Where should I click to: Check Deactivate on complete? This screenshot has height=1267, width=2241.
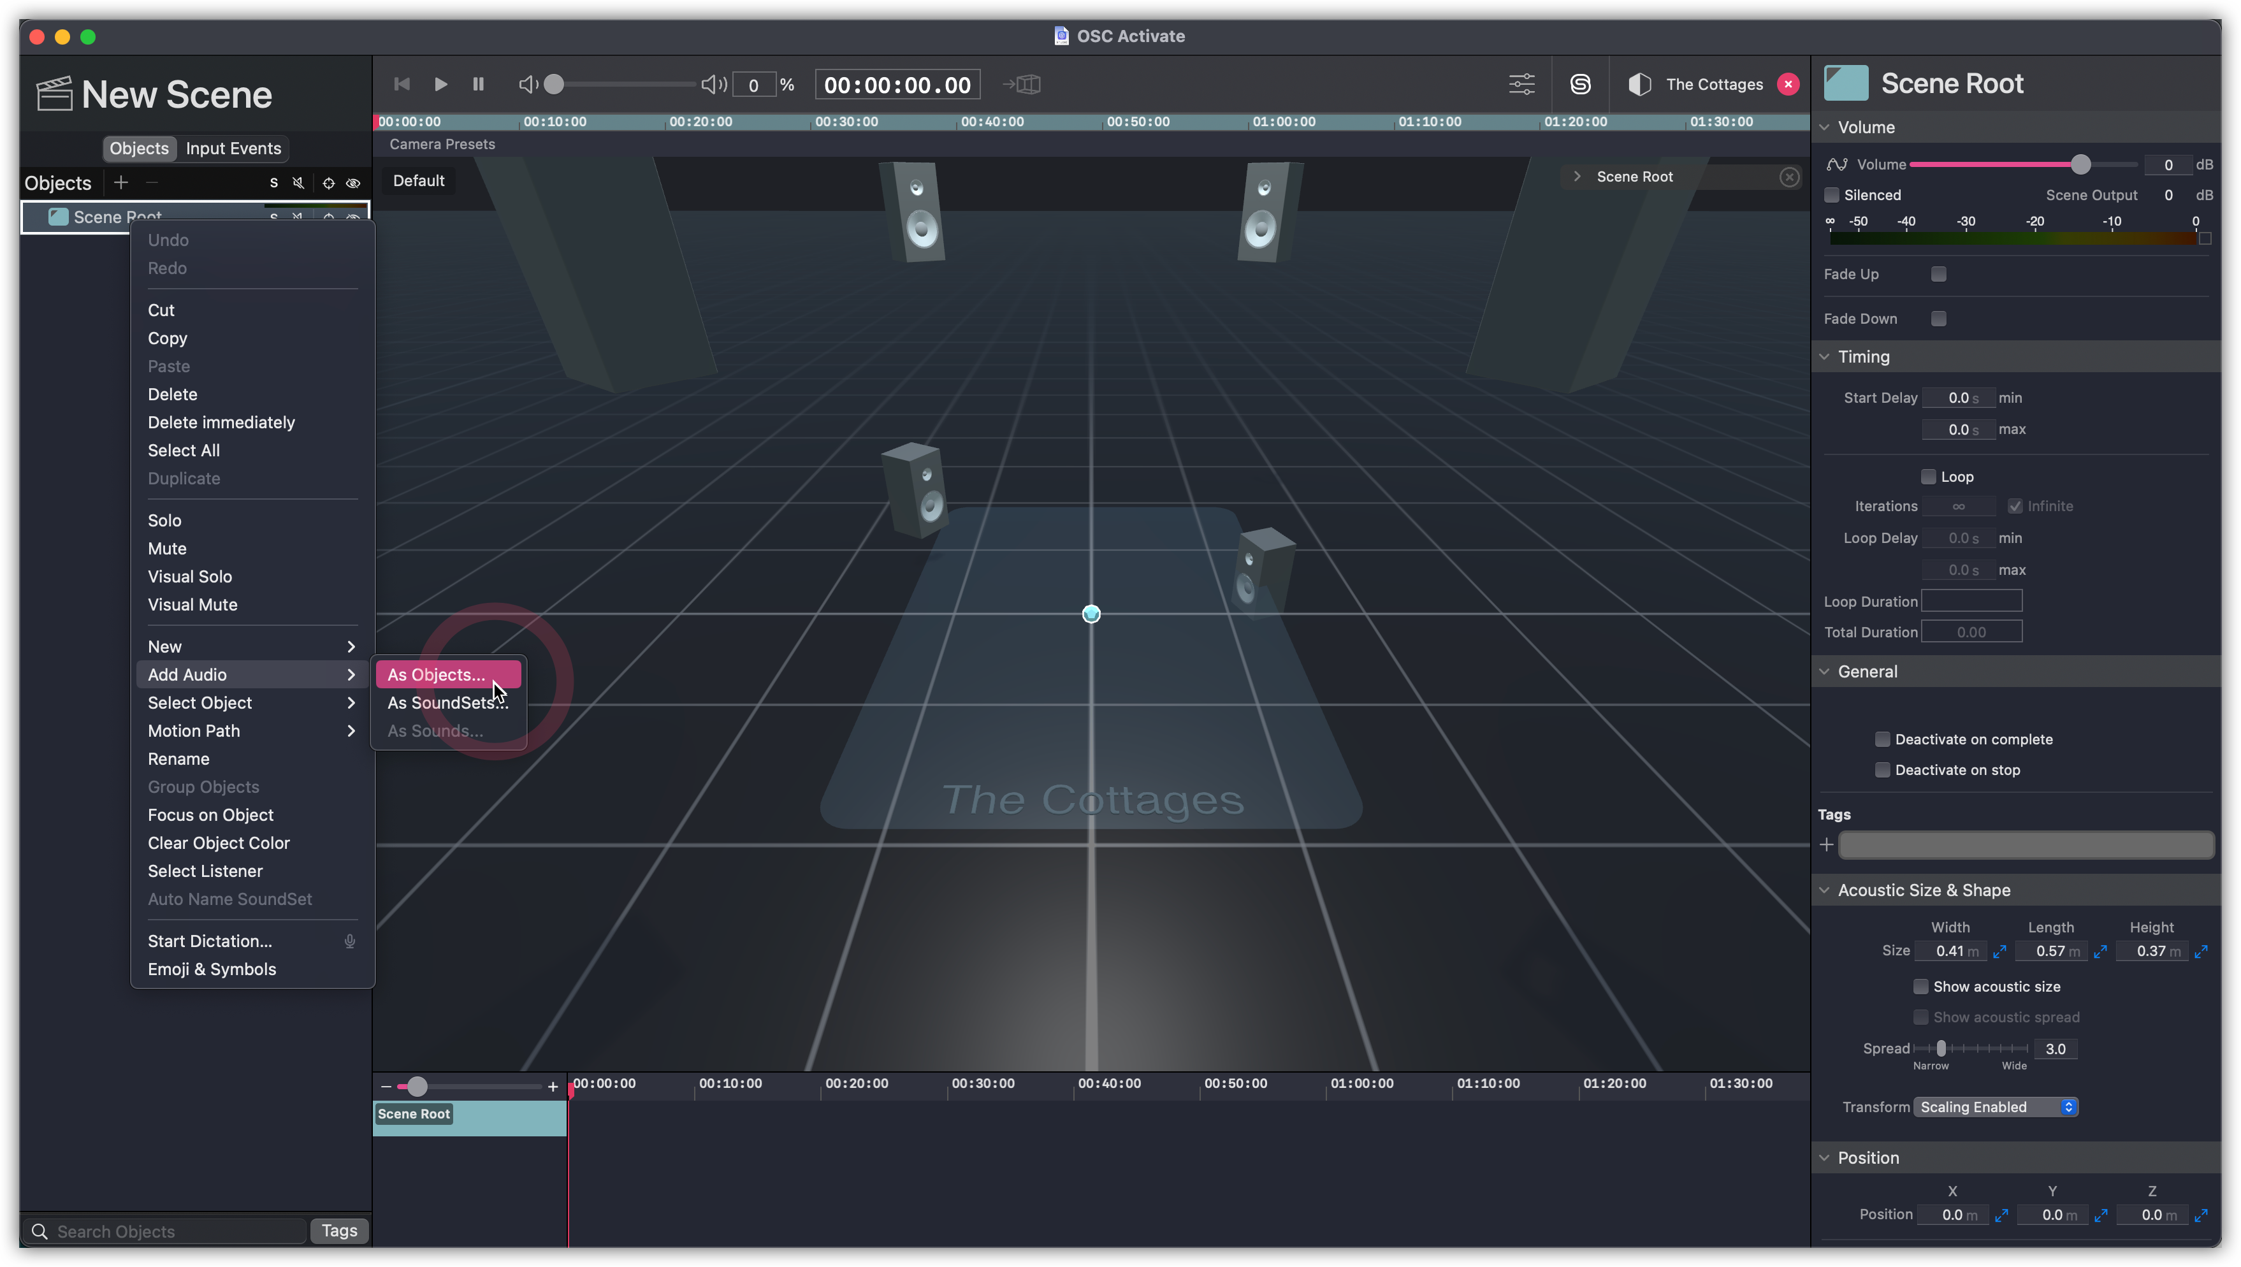(1882, 739)
